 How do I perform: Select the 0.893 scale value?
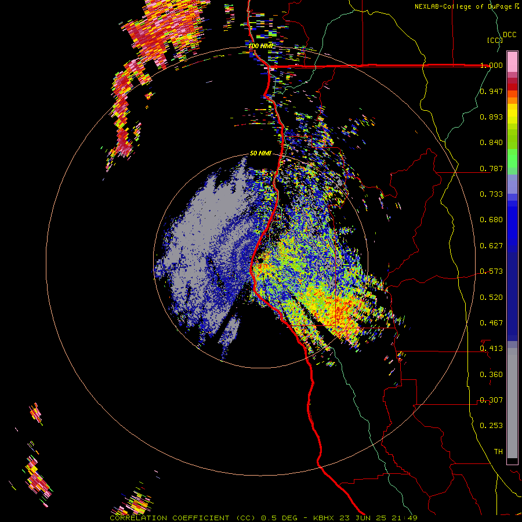coord(491,117)
